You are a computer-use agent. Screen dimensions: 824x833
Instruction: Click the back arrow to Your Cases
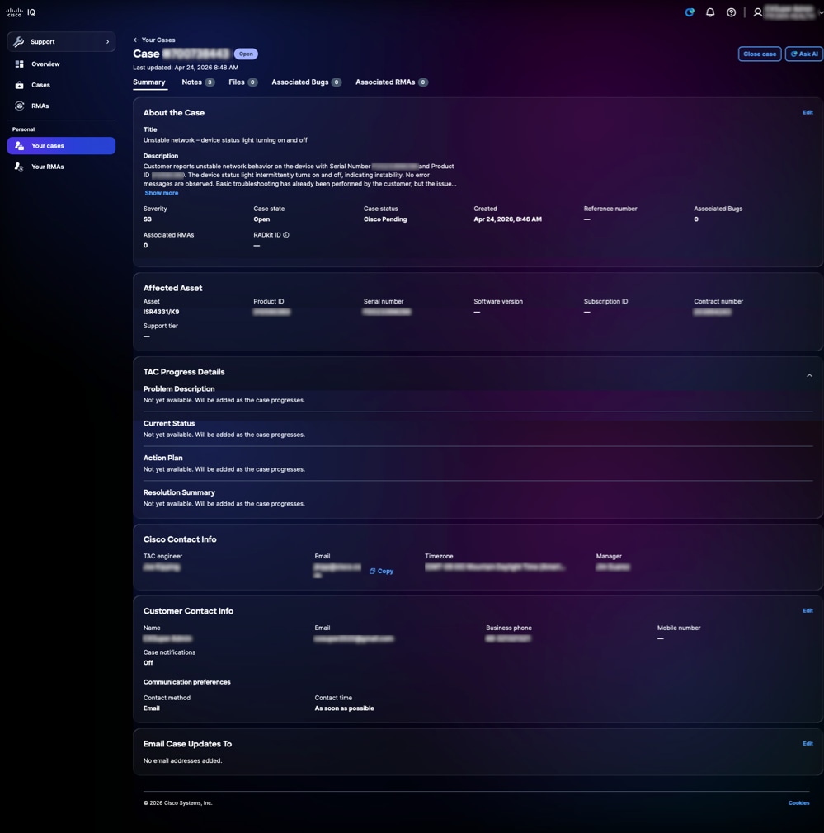[136, 40]
